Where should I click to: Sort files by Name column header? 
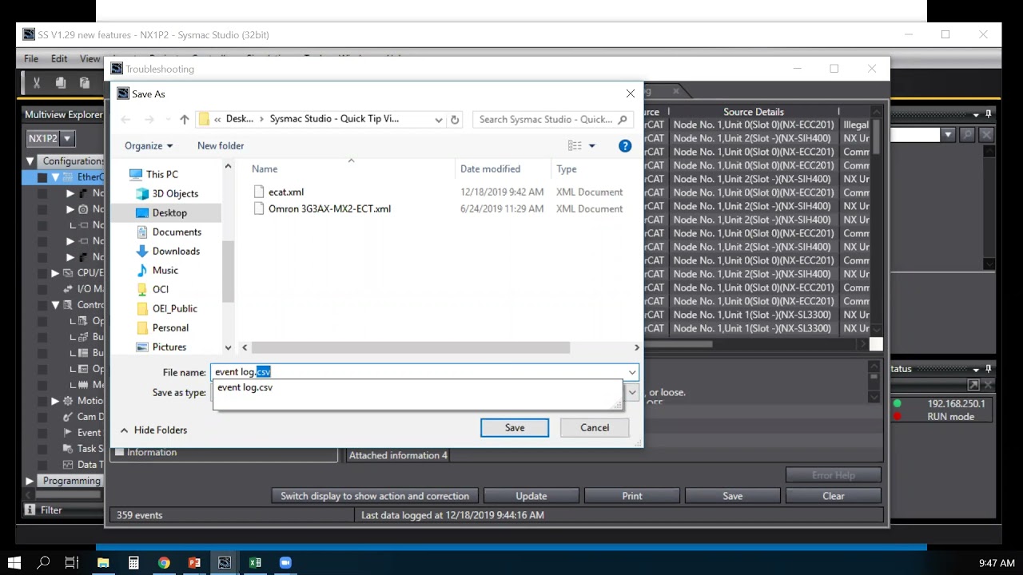tap(265, 169)
